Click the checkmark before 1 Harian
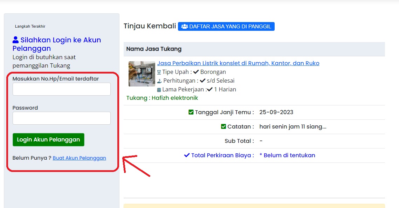Screen dimensions: 399x208 coord(210,90)
